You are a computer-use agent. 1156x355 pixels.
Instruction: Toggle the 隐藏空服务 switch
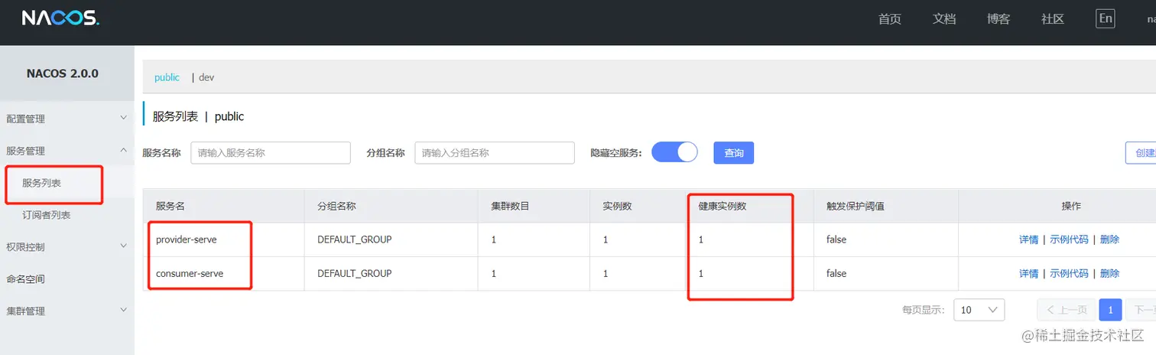click(x=674, y=152)
